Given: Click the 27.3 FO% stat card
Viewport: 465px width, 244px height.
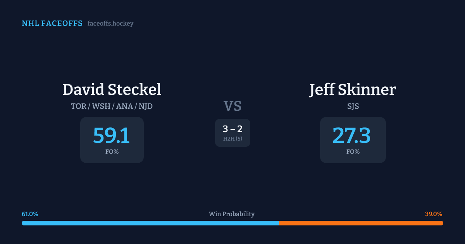Looking at the screenshot, I should coord(353,140).
